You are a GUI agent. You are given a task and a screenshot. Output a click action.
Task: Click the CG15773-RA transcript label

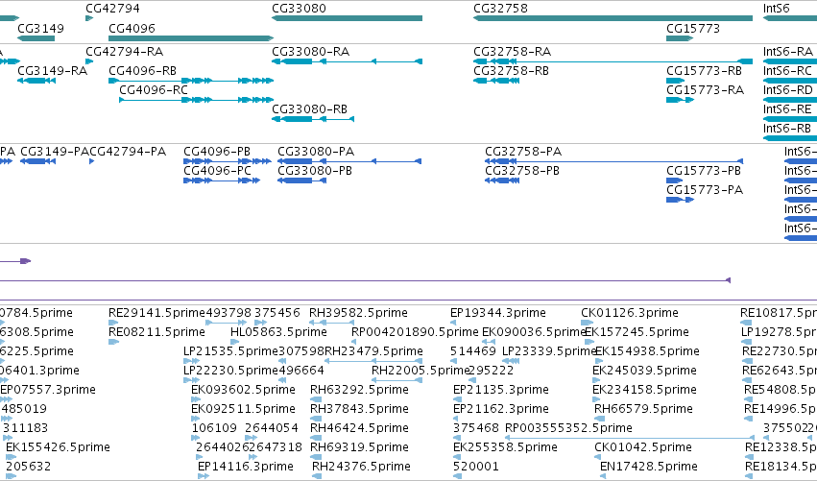(x=705, y=90)
